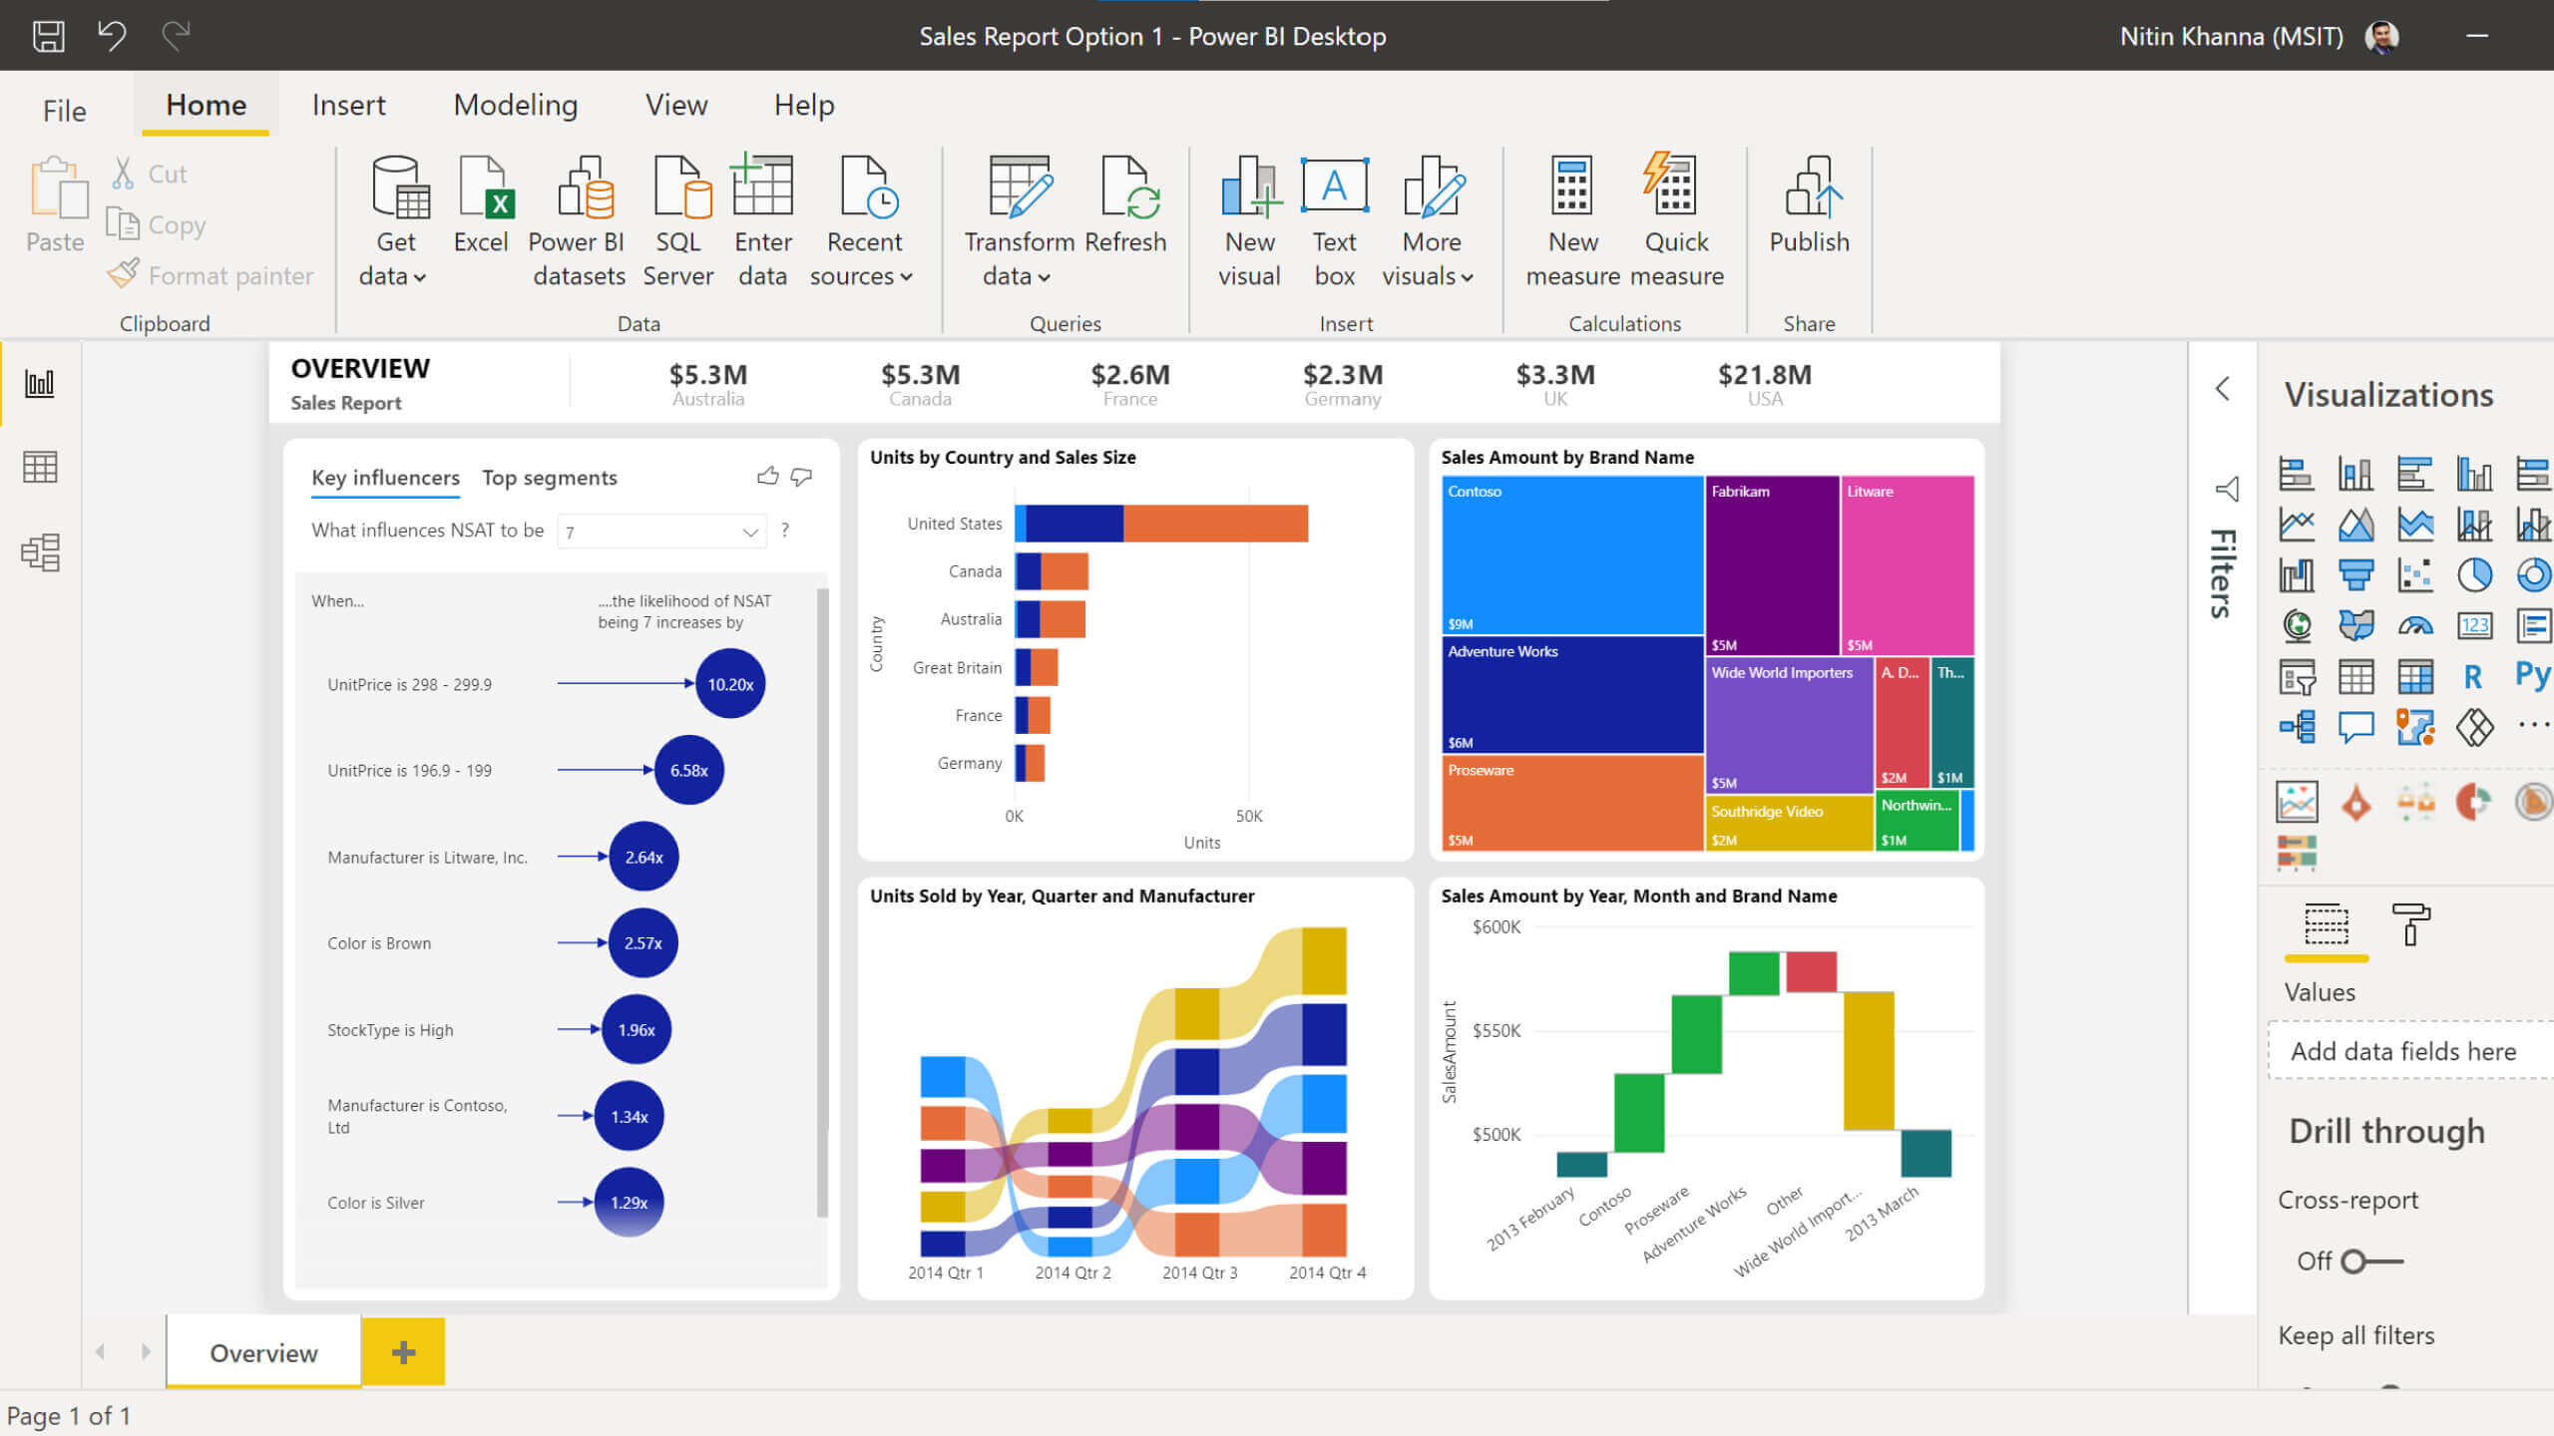Click the Modeling menu tab

[x=516, y=105]
